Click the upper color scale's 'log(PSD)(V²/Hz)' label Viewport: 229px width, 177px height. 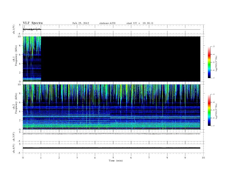click(216, 63)
